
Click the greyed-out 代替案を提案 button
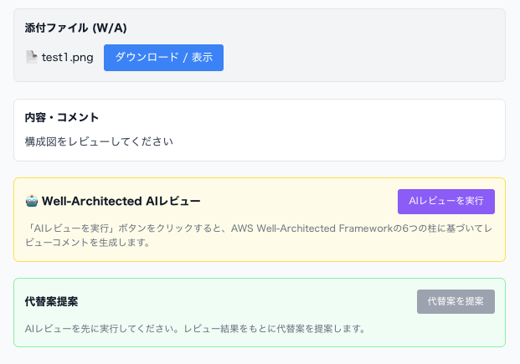pos(456,301)
